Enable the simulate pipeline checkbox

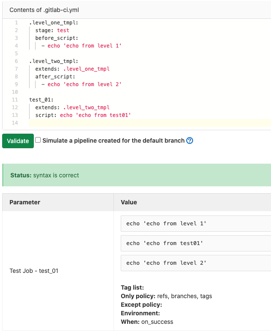click(38, 140)
